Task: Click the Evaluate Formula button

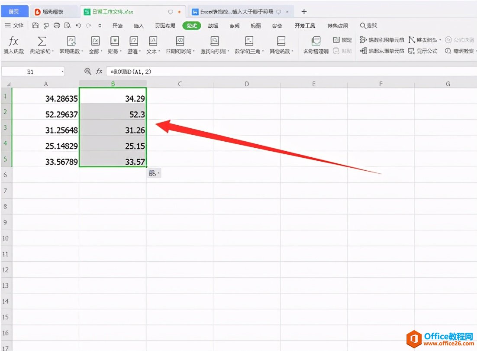Action: (459, 40)
